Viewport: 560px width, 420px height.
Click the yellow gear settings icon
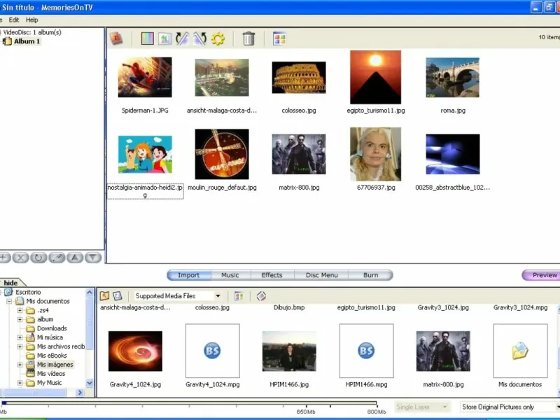[218, 39]
